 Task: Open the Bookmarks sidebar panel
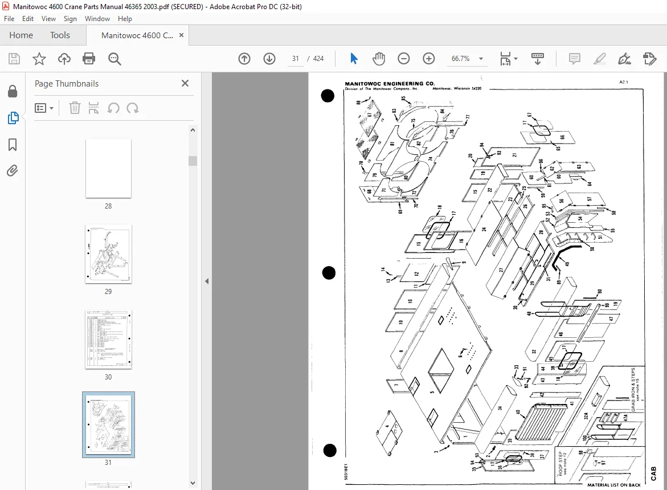click(x=13, y=145)
